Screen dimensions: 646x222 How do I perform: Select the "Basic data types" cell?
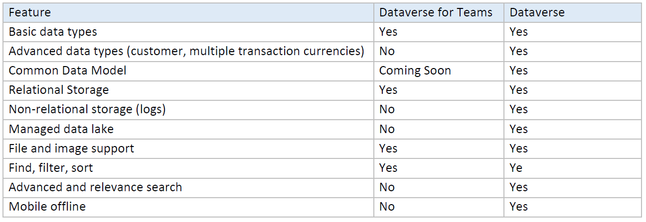coord(53,32)
